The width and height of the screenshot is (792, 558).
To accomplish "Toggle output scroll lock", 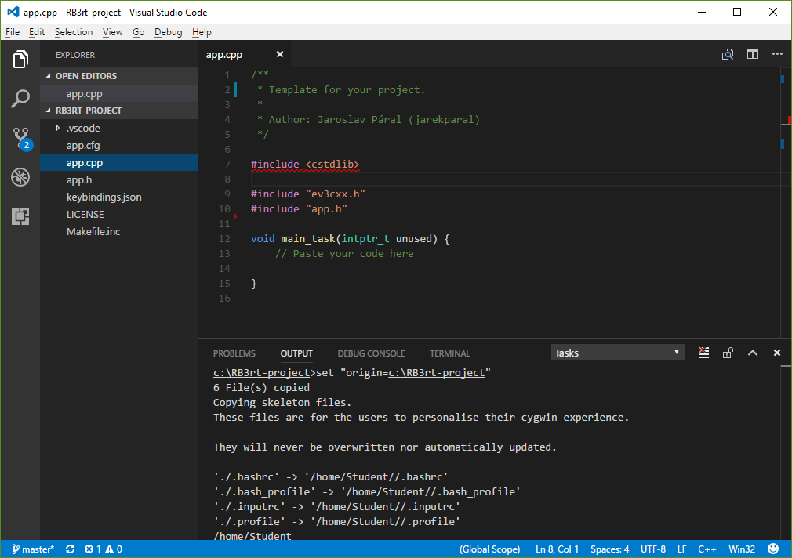I will tap(728, 353).
